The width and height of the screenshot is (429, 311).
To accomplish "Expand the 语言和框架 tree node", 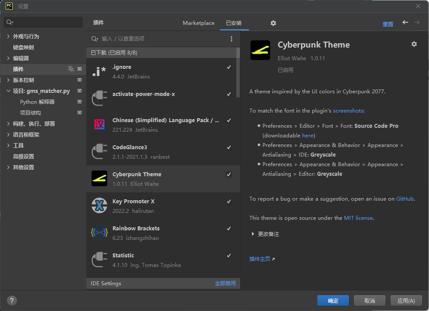I will [8, 135].
